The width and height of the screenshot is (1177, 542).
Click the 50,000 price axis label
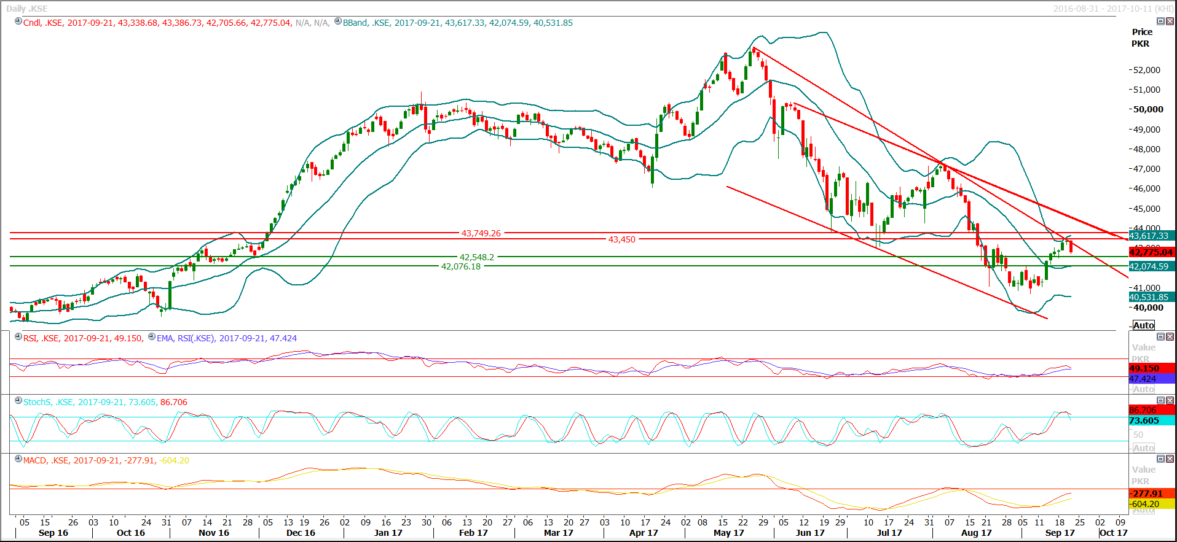(x=1149, y=109)
